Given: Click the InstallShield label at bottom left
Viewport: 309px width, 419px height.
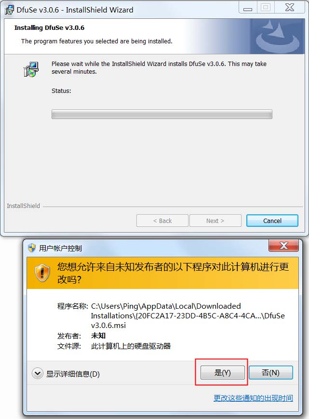Looking at the screenshot, I should pyautogui.click(x=23, y=206).
